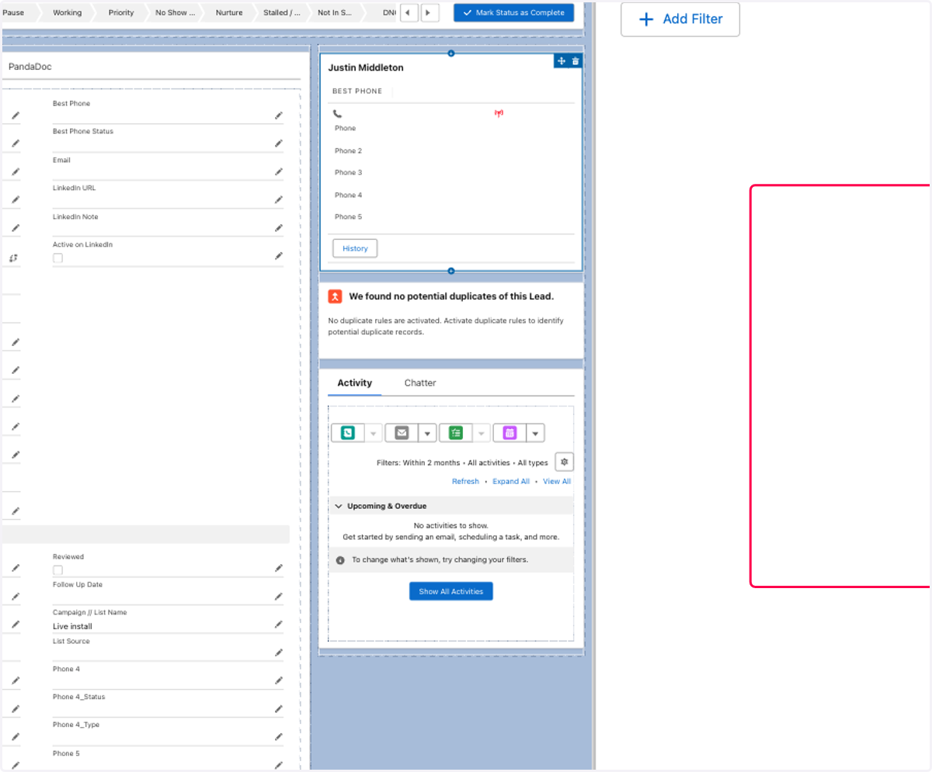Click the teal Log a Call icon
The width and height of the screenshot is (932, 772).
coord(348,433)
